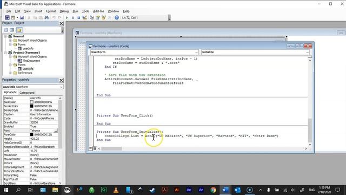
Task: Click the Reset stop icon in toolbar
Action: click(78, 17)
